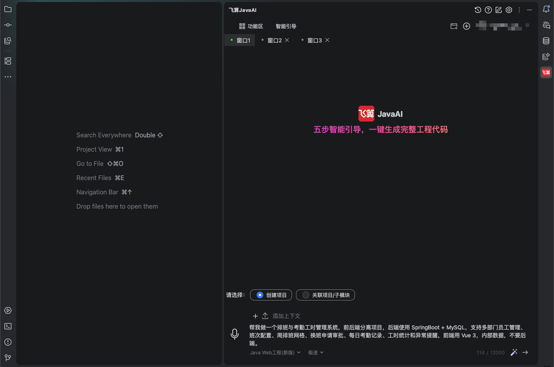This screenshot has height=367, width=554.
Task: Switch to the 窗口2 tab
Action: (x=274, y=40)
